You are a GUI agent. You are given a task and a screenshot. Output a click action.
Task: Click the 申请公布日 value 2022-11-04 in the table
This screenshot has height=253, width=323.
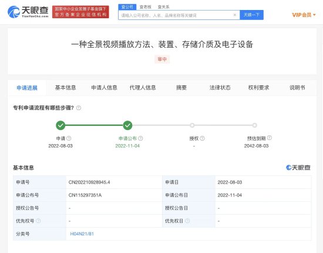point(230,195)
